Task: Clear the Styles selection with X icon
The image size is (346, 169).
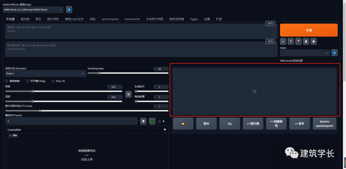Action: pos(324,53)
